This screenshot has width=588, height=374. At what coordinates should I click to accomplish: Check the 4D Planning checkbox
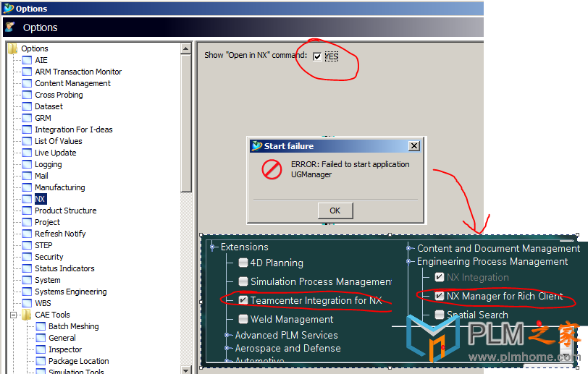point(243,263)
